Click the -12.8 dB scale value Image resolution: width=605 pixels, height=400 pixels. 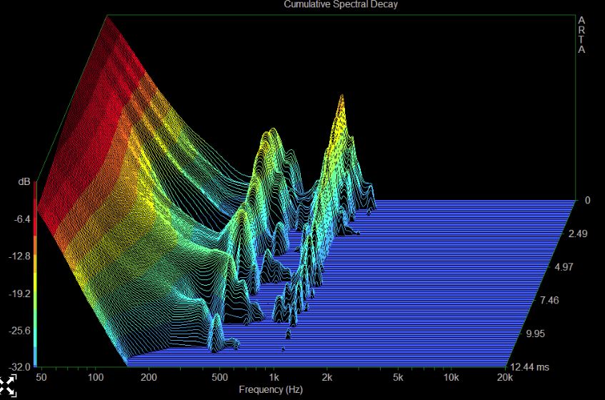(20, 256)
